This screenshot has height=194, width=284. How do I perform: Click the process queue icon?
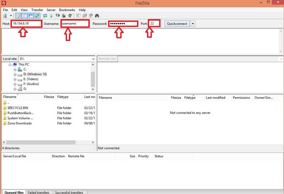(51, 16)
